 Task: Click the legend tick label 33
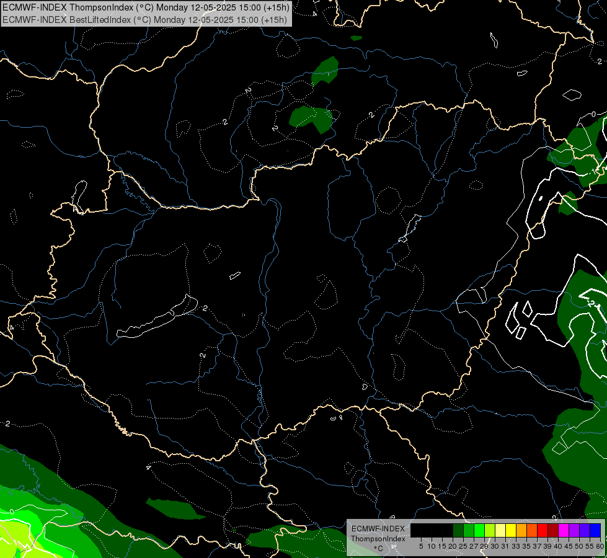coord(516,546)
